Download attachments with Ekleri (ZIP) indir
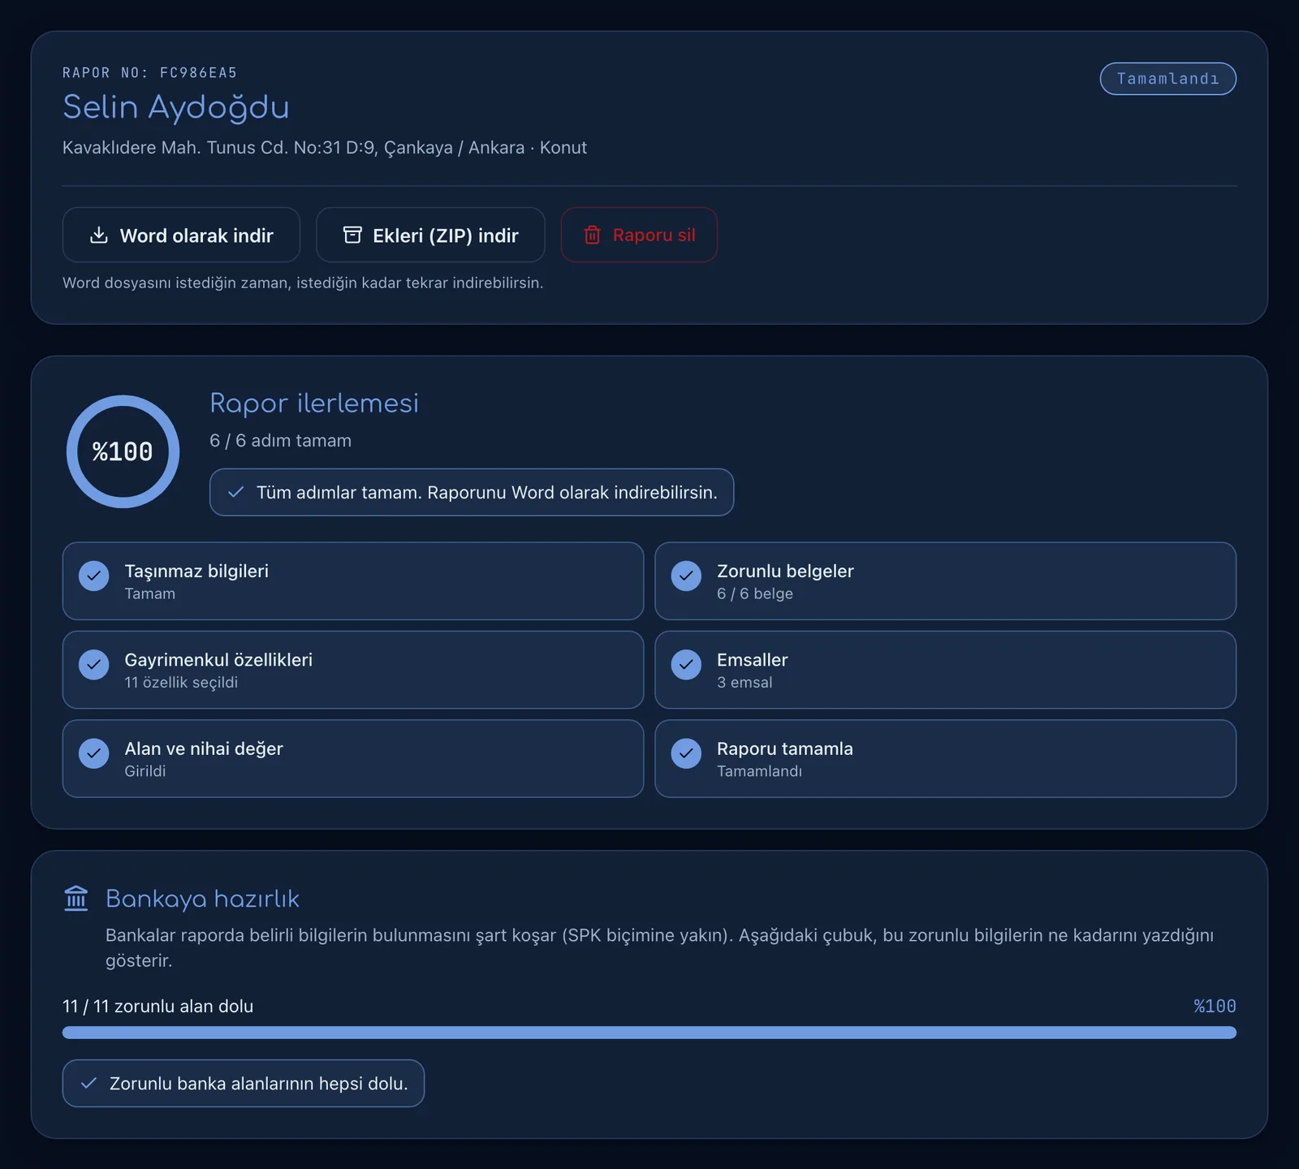The image size is (1299, 1169). [430, 235]
